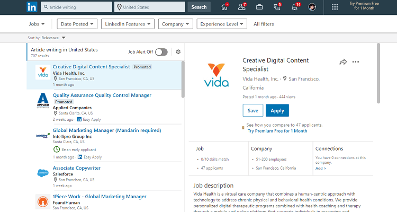Click the FoundHuman orange logo
This screenshot has width=397, height=212.
click(x=43, y=201)
